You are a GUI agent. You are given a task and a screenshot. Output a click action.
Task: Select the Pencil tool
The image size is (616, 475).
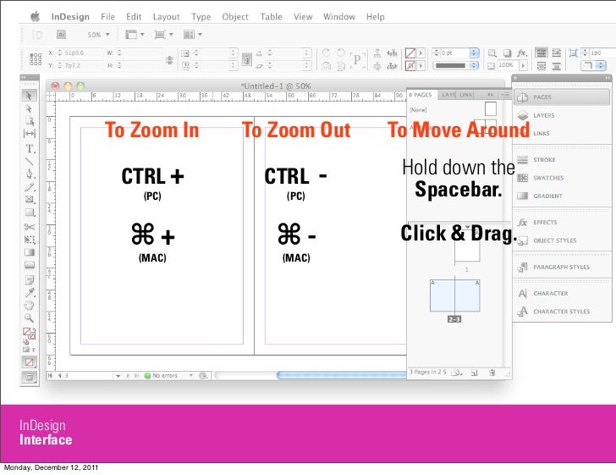[30, 187]
